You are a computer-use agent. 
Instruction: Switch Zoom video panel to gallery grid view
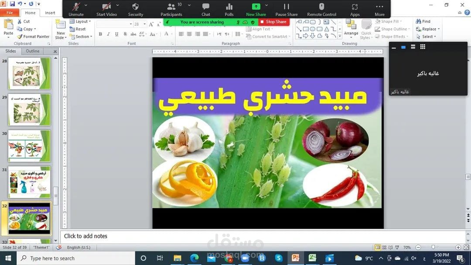coord(423,47)
